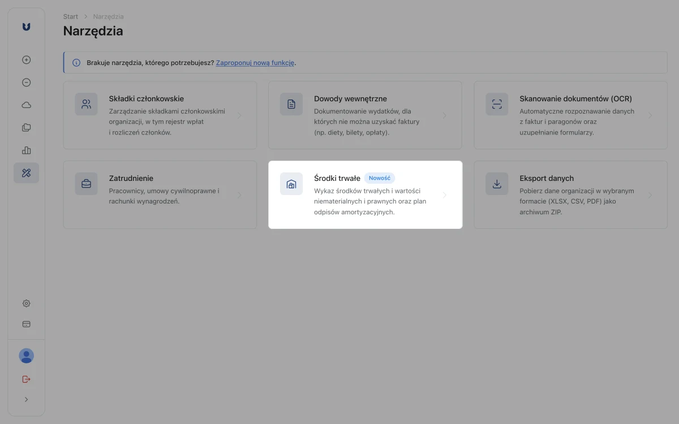
Task: Open the Skanowanie dokumentów (OCR) card
Action: (x=570, y=115)
